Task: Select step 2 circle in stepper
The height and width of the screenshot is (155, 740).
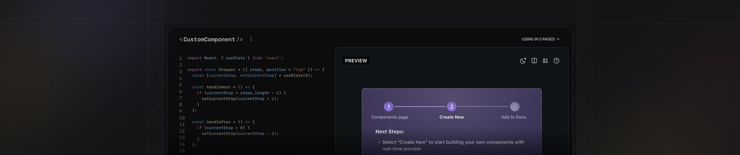Action: pos(452,107)
